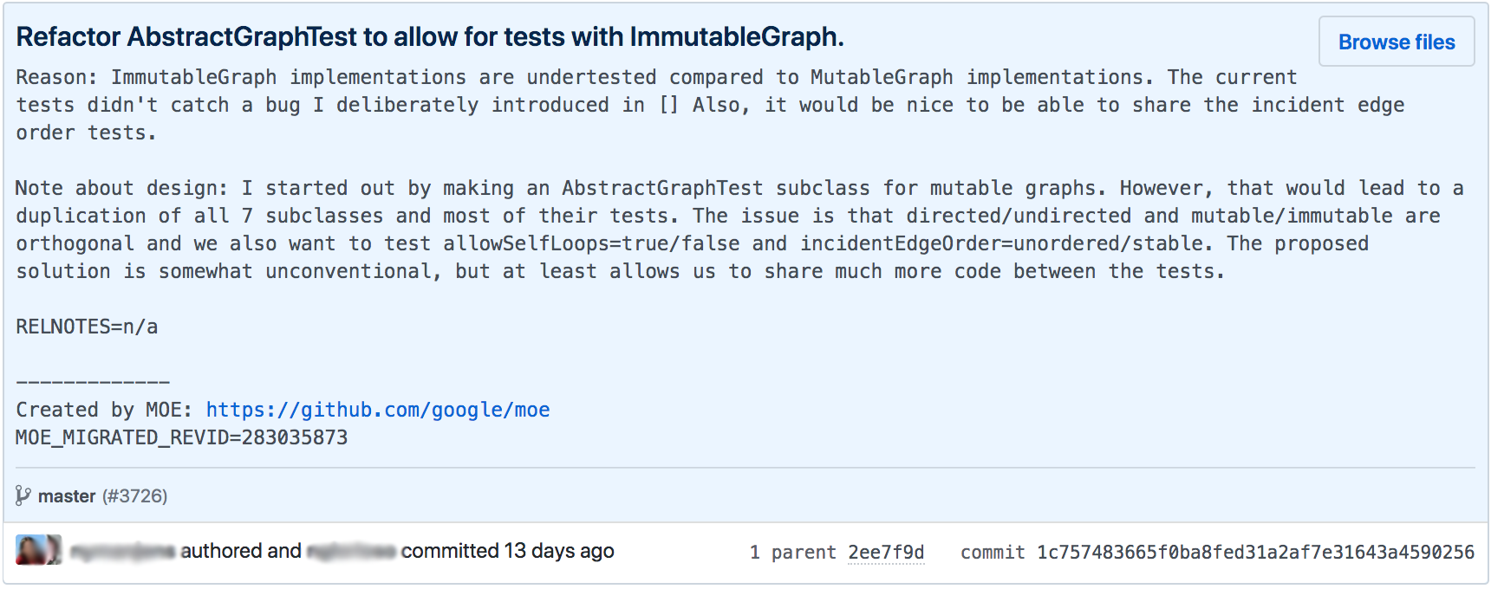Click the committer's username
The image size is (1491, 589).
tap(351, 550)
